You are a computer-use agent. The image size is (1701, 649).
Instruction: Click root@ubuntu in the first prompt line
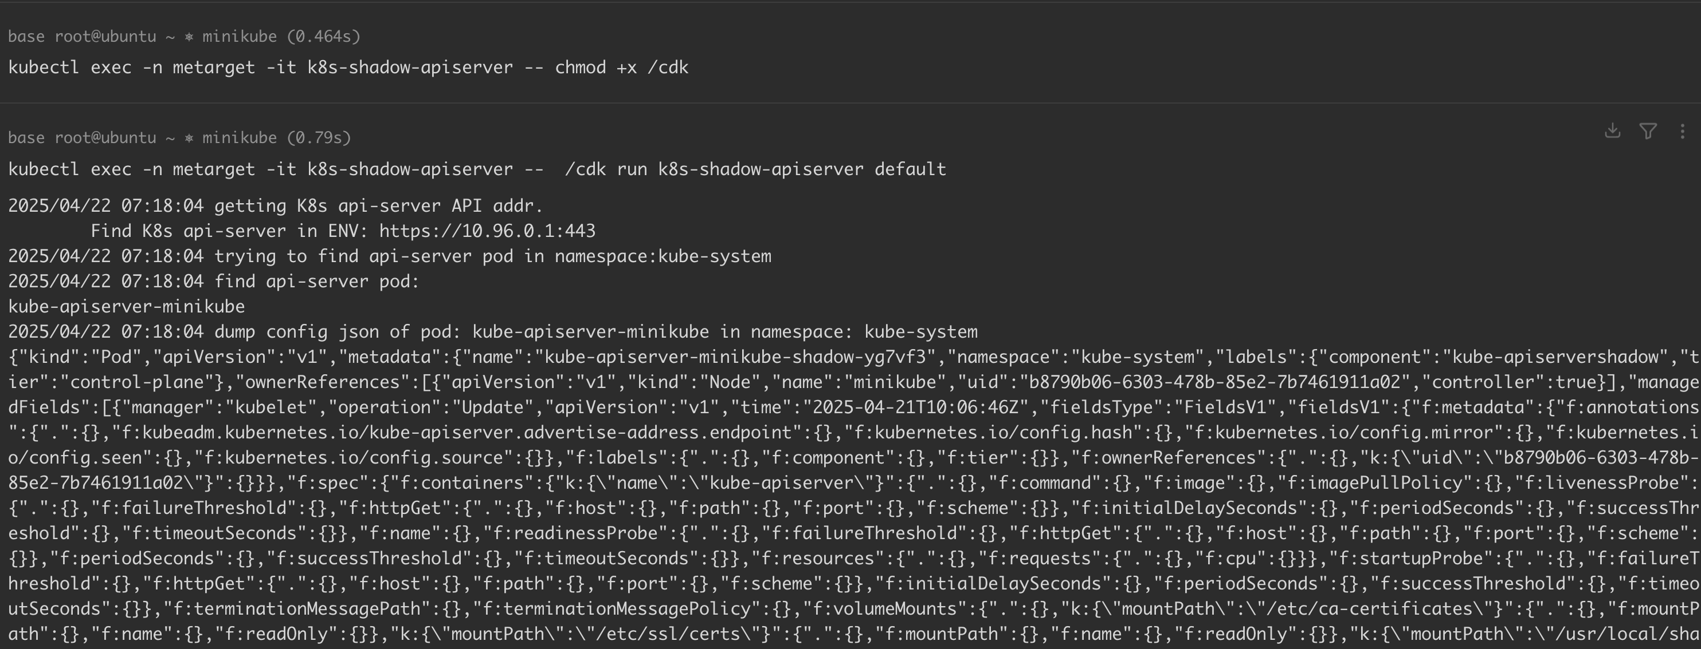(105, 37)
